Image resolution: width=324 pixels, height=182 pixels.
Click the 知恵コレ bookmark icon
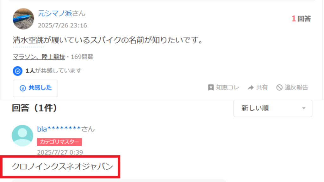pyautogui.click(x=211, y=88)
